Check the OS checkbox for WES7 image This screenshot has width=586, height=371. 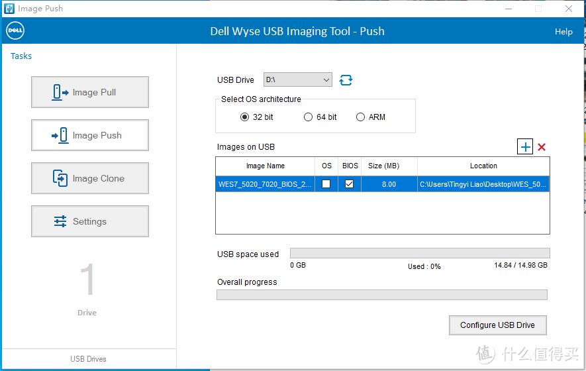pyautogui.click(x=326, y=184)
